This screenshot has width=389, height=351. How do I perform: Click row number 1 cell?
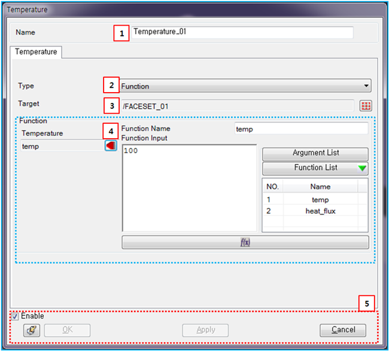(x=273, y=200)
